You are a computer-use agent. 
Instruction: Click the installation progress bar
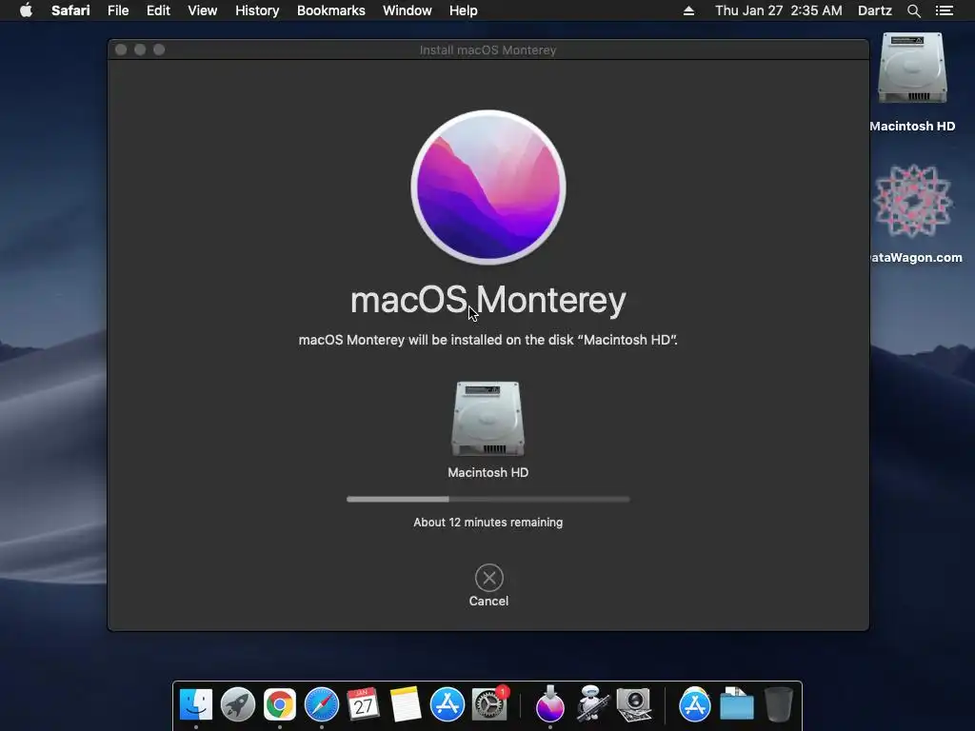(x=488, y=499)
